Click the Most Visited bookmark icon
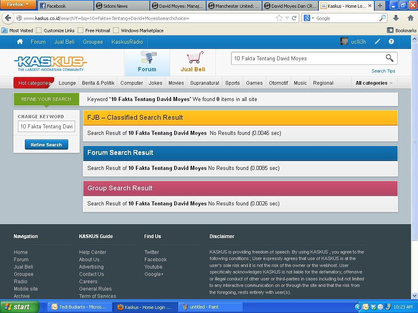 (4, 30)
